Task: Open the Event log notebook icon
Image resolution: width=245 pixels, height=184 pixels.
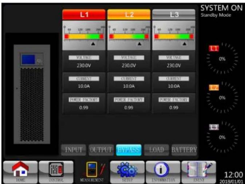Action: 199,172
